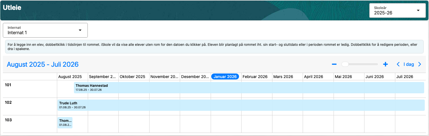Click room 101 row label

8,85
